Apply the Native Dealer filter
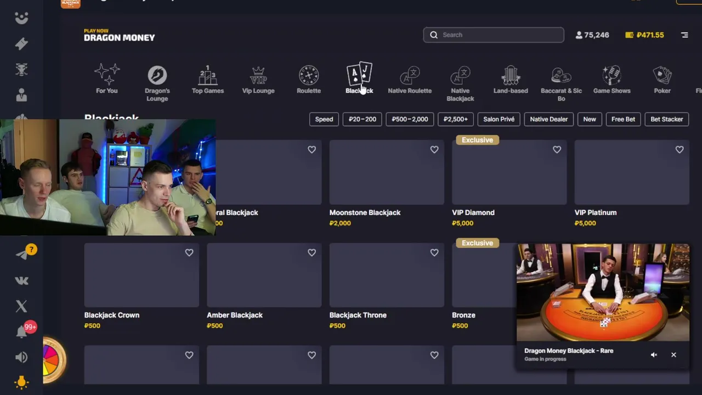This screenshot has height=395, width=702. click(x=548, y=119)
